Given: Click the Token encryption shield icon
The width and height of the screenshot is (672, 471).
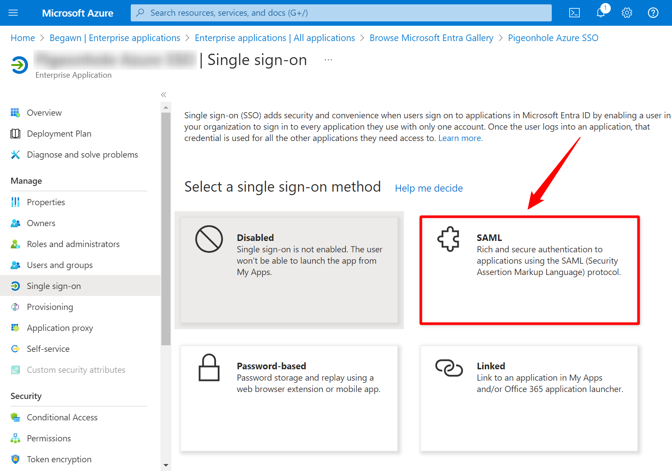Looking at the screenshot, I should tap(15, 459).
